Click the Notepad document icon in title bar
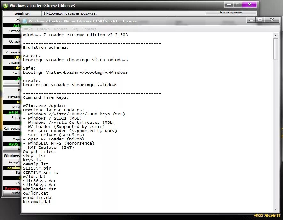The height and width of the screenshot is (220, 283). click(x=25, y=21)
